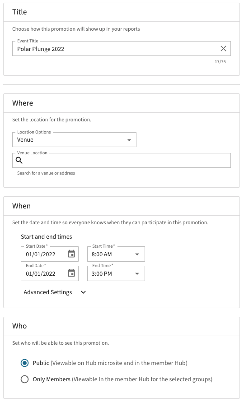The width and height of the screenshot is (244, 402).
Task: Open the Location Options dropdown
Action: (x=74, y=140)
